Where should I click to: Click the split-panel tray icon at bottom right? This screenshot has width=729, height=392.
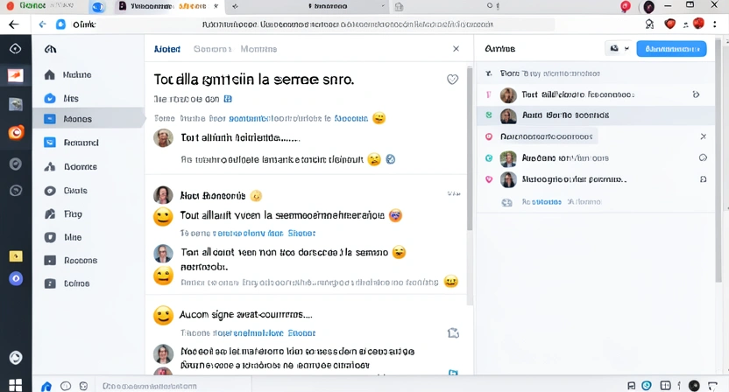coord(665,386)
